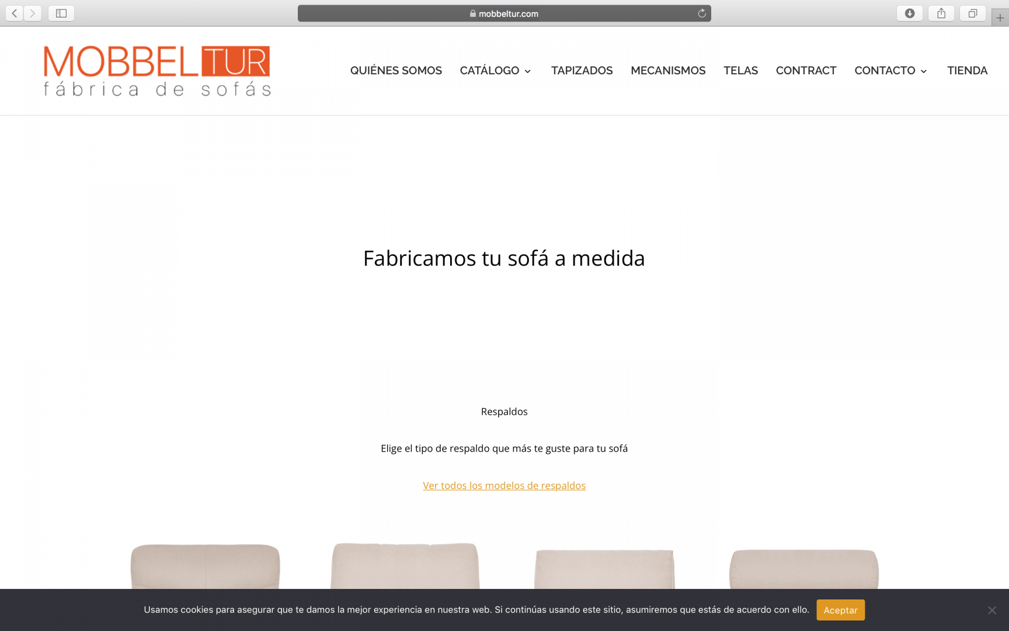Go forward with the Safari forward arrow

33,13
